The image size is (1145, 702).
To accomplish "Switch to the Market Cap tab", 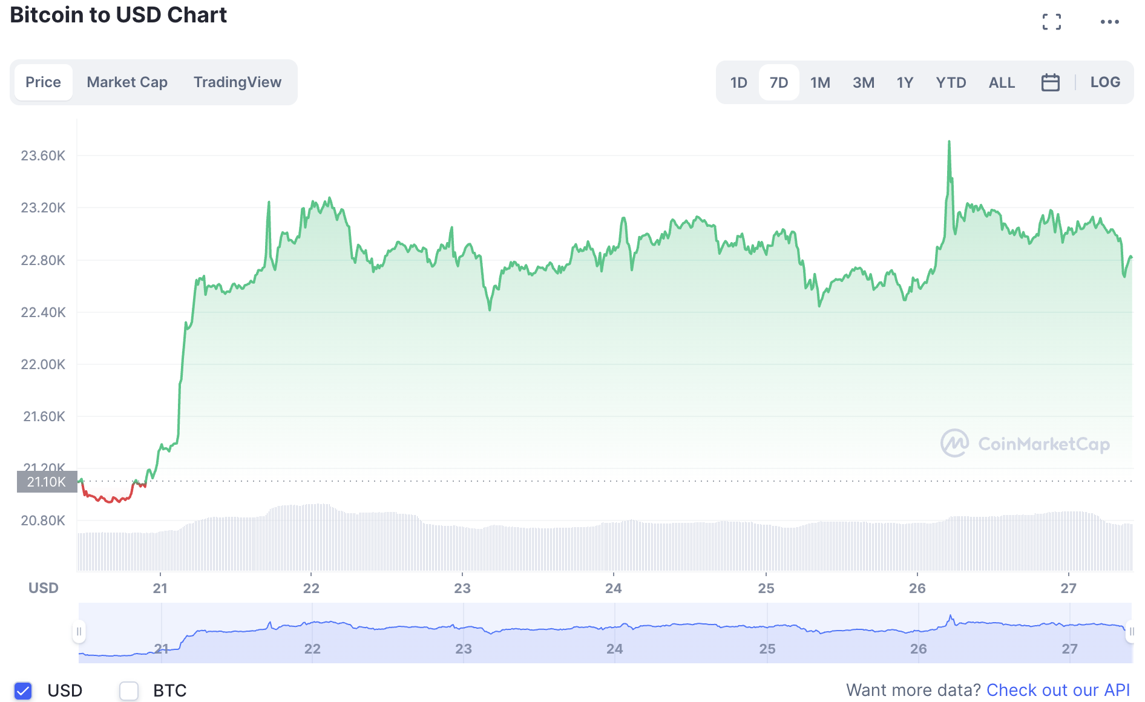I will [127, 82].
